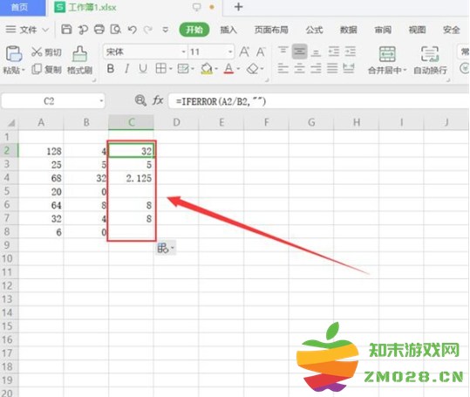Switch to the 插入 (Insert) tab
This screenshot has width=470, height=397.
(x=228, y=30)
